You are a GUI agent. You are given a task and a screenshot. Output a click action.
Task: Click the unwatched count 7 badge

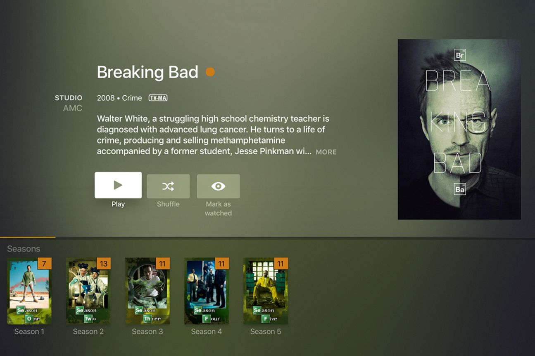(x=45, y=264)
